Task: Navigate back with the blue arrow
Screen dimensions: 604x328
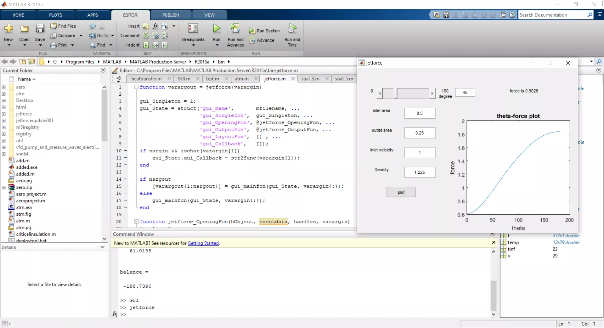Action: (92, 26)
